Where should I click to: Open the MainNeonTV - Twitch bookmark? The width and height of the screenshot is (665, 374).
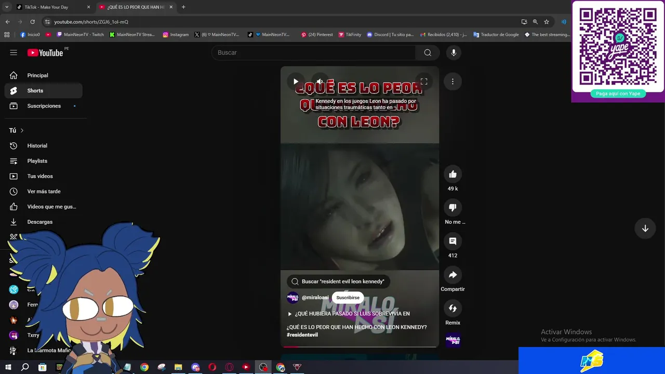click(80, 35)
